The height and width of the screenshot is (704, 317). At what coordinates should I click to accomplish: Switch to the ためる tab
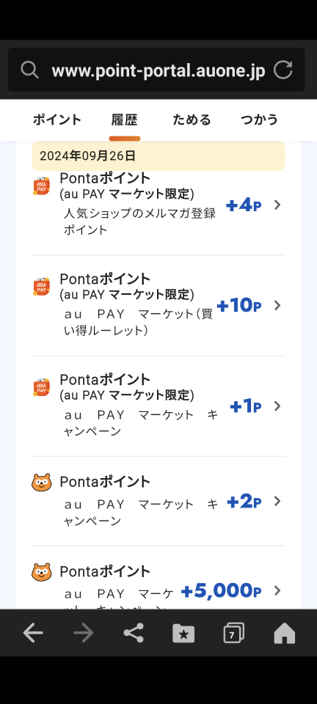(x=192, y=120)
